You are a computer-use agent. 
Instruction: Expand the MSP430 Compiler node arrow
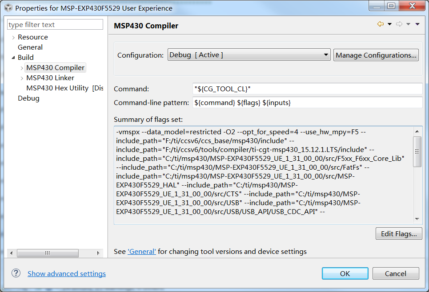click(x=22, y=68)
